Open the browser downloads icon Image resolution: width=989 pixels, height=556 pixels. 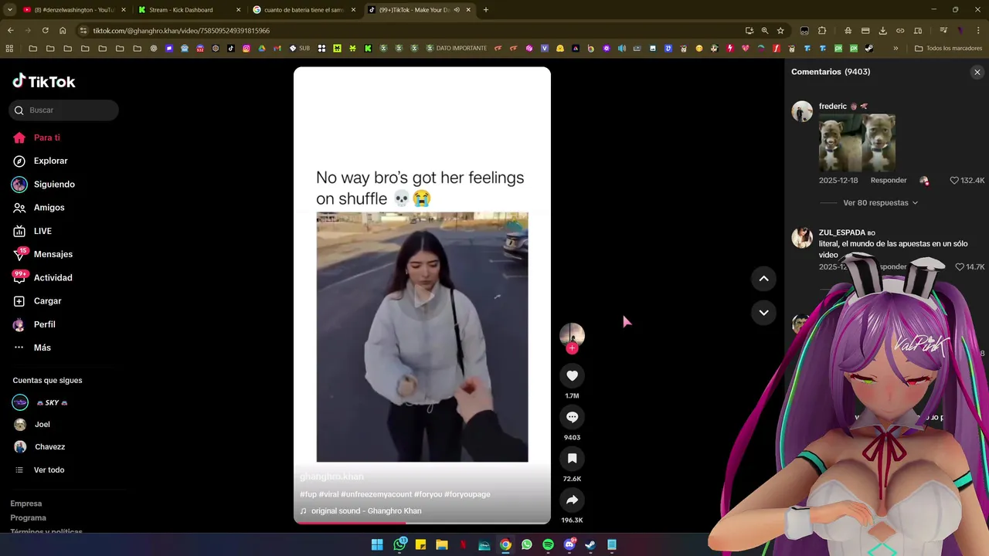click(882, 31)
